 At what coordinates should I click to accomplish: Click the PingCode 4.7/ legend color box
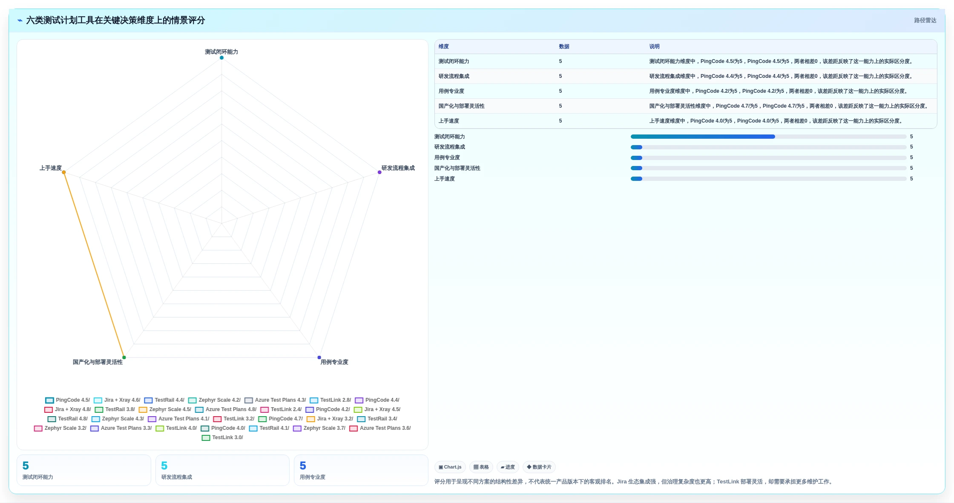tap(262, 419)
